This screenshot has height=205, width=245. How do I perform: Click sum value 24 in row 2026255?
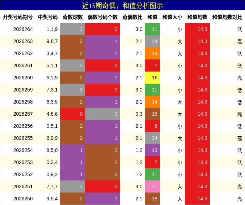(152, 138)
